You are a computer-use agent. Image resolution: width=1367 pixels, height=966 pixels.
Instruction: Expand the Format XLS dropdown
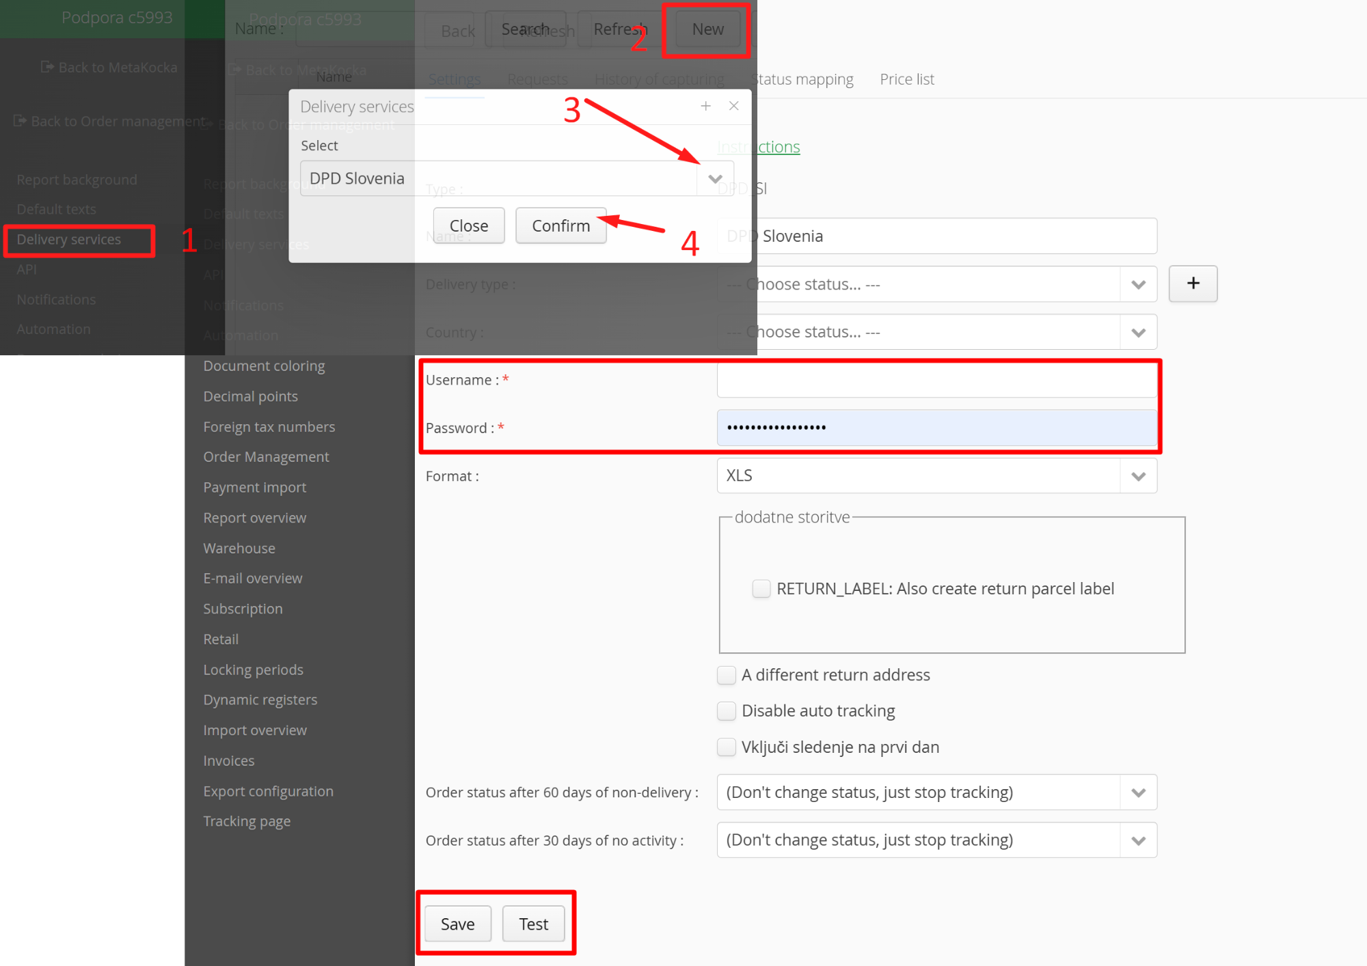coord(1138,476)
